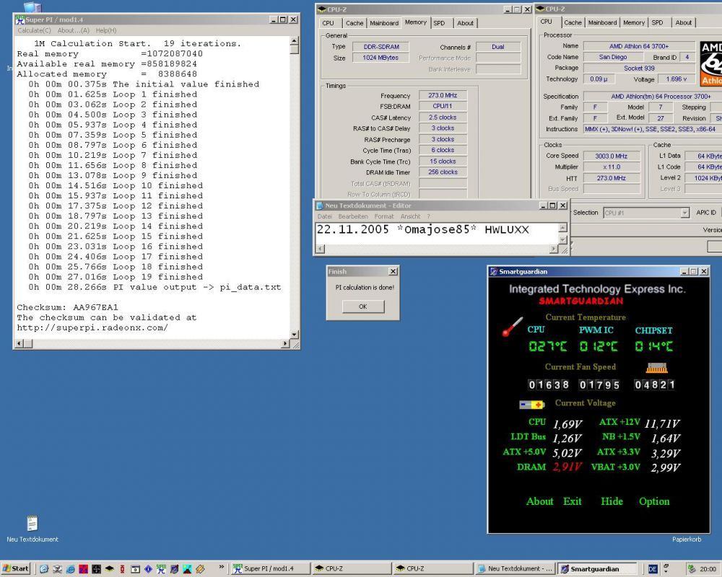
Task: Click Super PI horizontal scrollbar left arrow
Action: coord(19,343)
